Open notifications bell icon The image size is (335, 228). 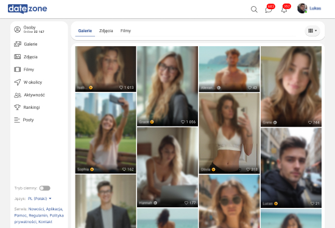pyautogui.click(x=284, y=10)
